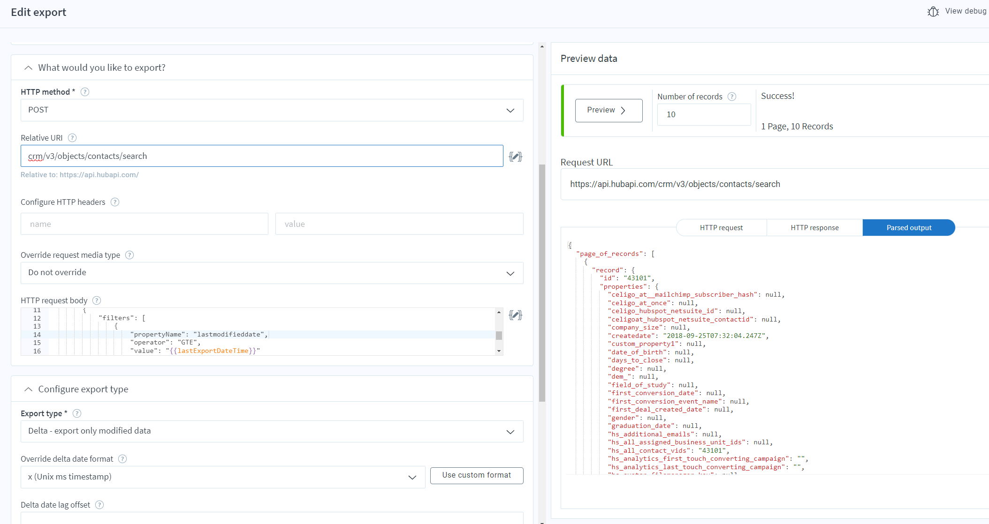Open help for Export type
The width and height of the screenshot is (989, 524).
click(77, 413)
